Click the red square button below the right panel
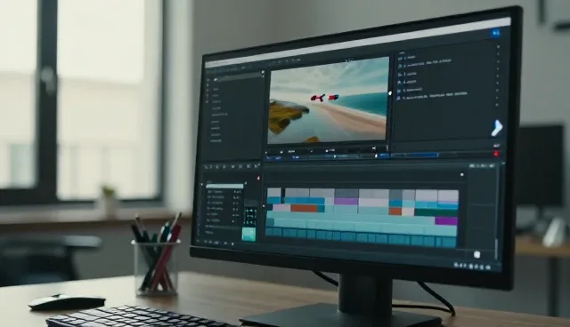This screenshot has width=570, height=327. 496,154
